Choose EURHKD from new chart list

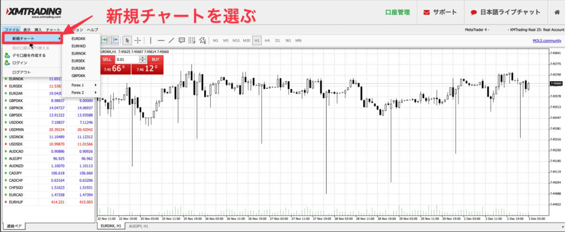[82, 46]
